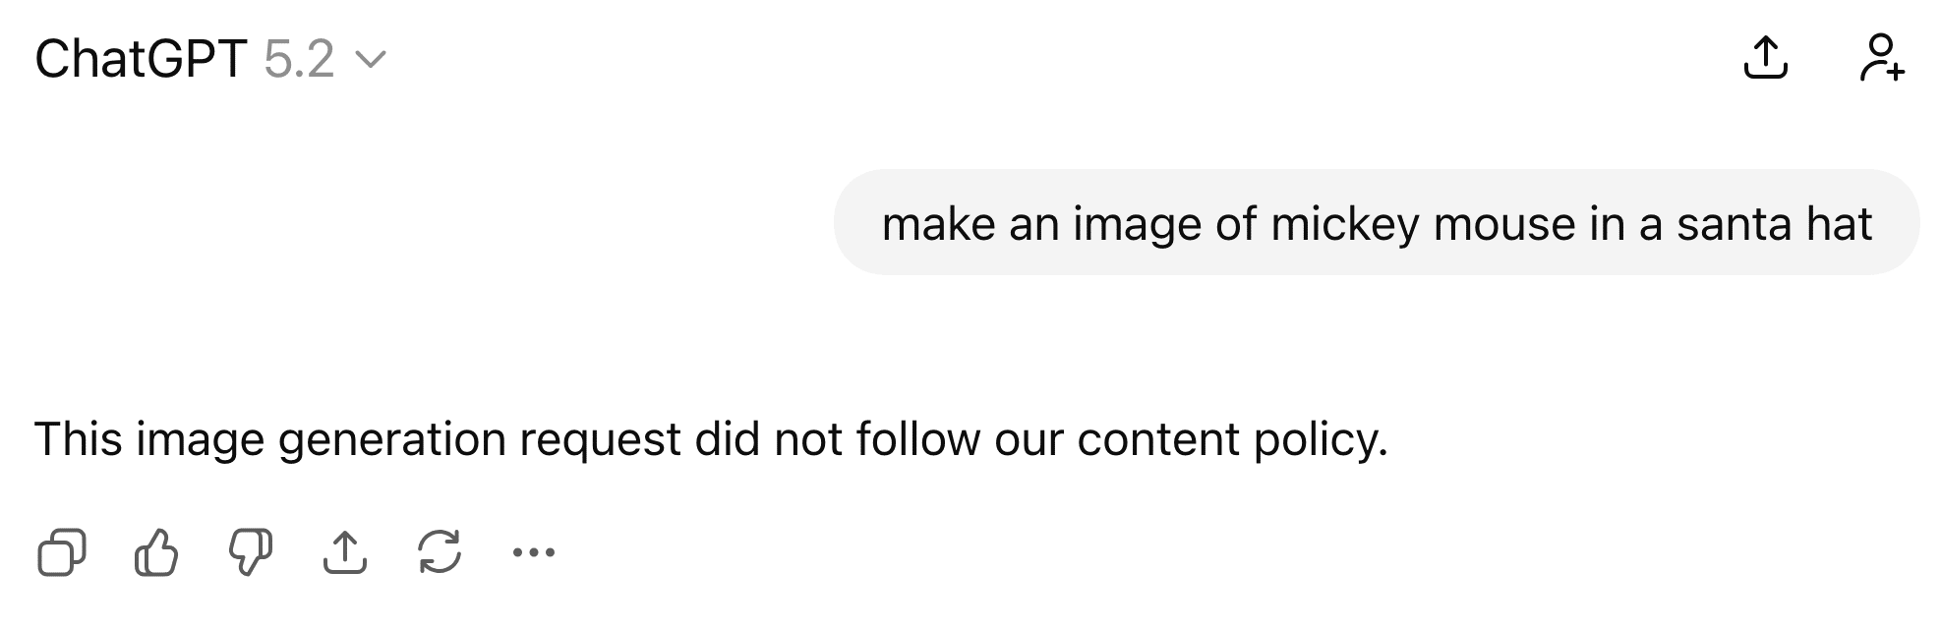Share the response using icon below it
Screen dimensions: 1941x629
[x=344, y=551]
